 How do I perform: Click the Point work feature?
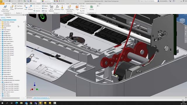click(83, 8)
